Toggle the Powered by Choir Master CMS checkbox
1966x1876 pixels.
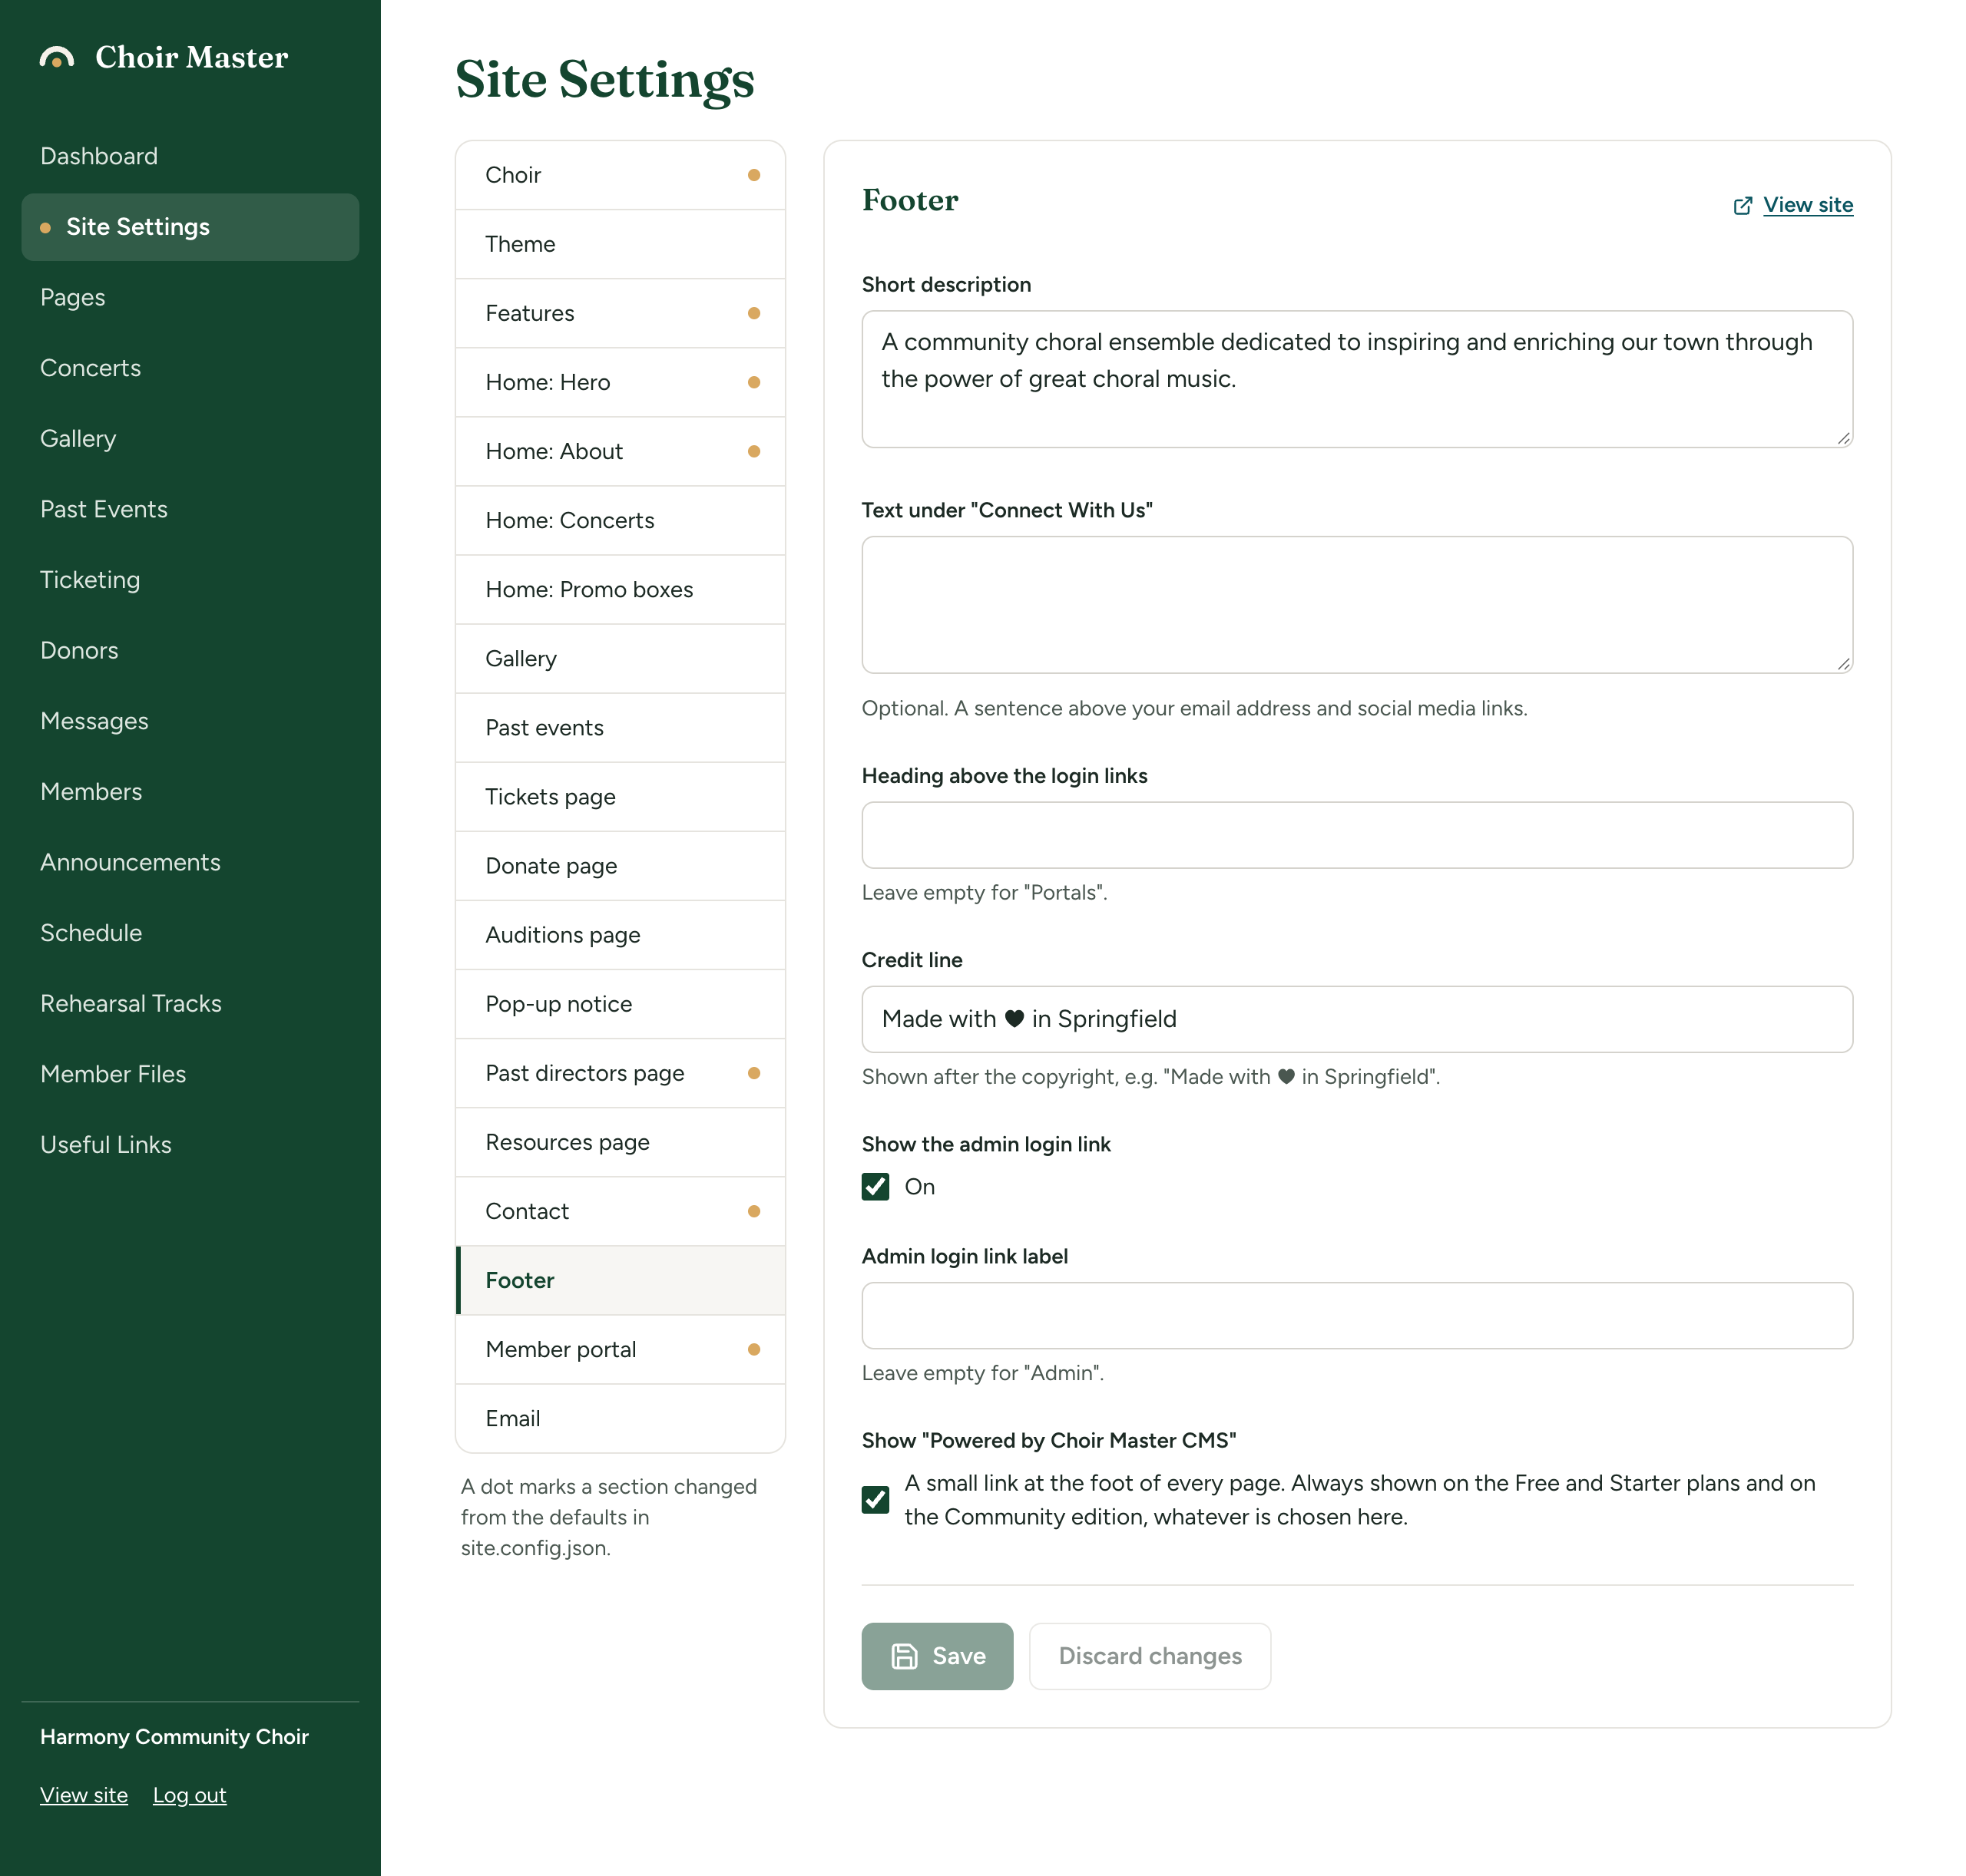click(x=875, y=1500)
